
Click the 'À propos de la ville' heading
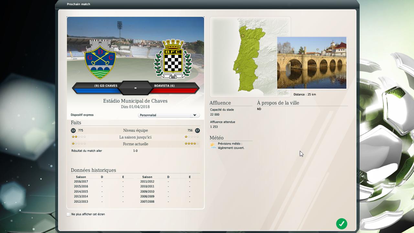pos(278,103)
